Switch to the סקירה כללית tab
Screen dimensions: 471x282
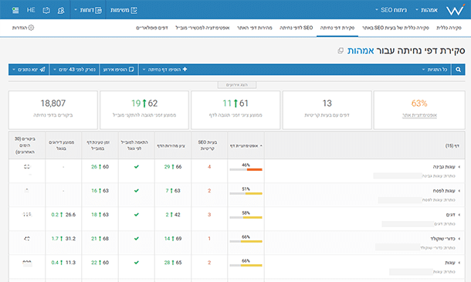click(449, 28)
